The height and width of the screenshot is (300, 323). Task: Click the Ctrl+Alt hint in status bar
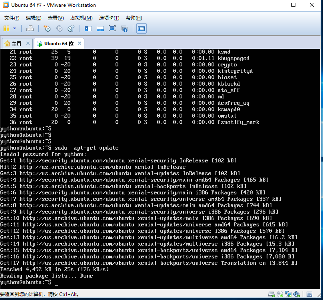coord(40,294)
